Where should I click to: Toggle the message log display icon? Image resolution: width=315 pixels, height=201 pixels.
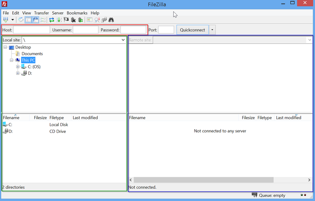pyautogui.click(x=21, y=20)
